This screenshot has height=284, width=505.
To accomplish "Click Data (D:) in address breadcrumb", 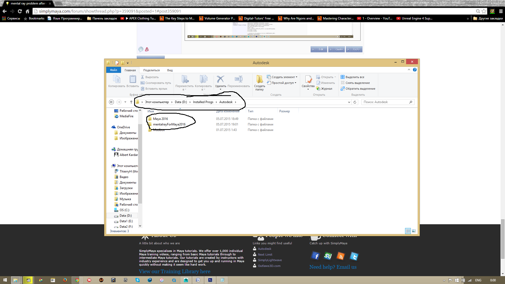I will coord(181,102).
